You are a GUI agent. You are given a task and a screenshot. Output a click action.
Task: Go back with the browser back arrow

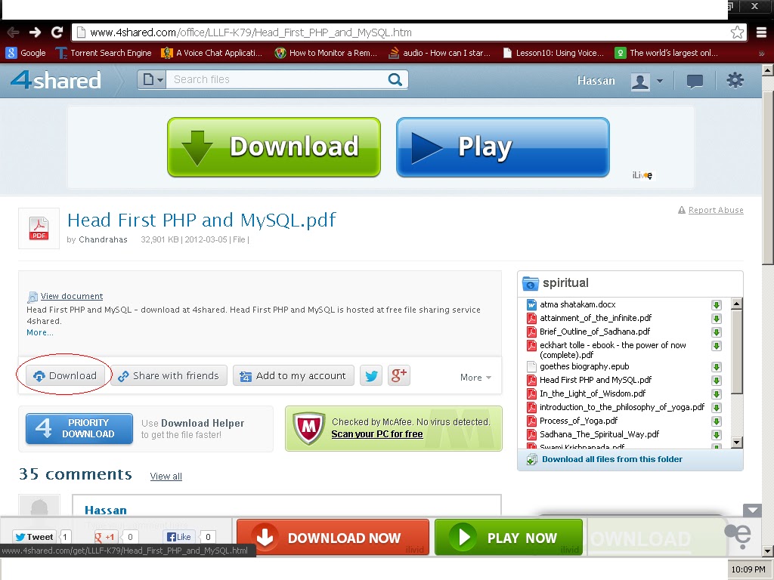(14, 32)
